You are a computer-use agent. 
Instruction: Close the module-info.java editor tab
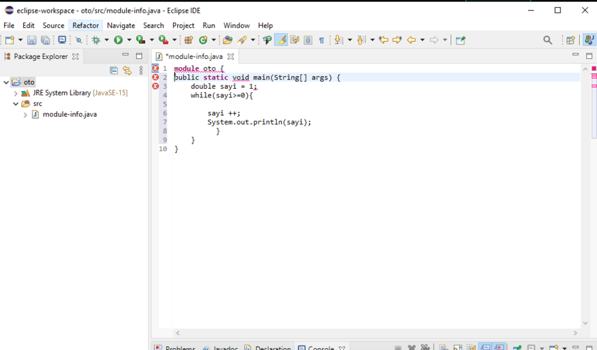point(231,57)
